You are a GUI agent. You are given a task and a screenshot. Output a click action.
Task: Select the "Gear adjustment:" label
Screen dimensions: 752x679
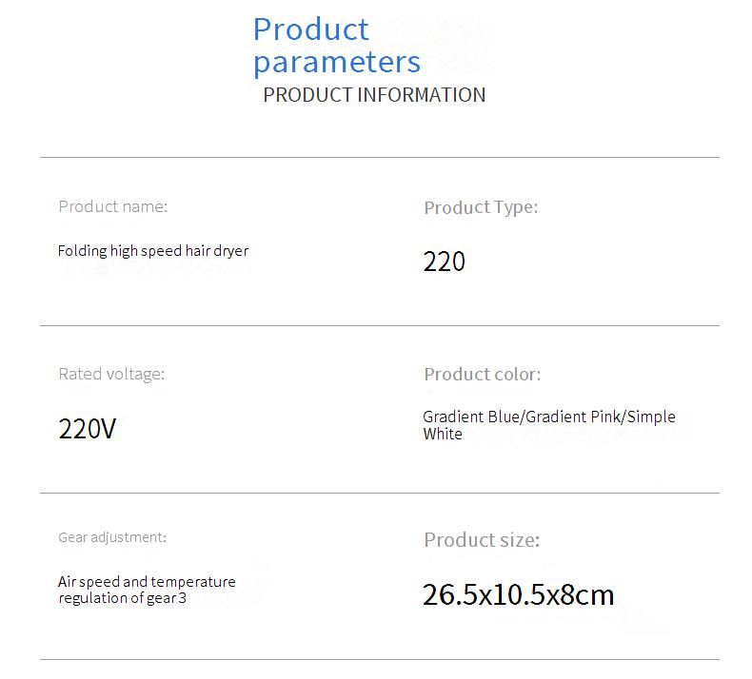click(x=112, y=537)
